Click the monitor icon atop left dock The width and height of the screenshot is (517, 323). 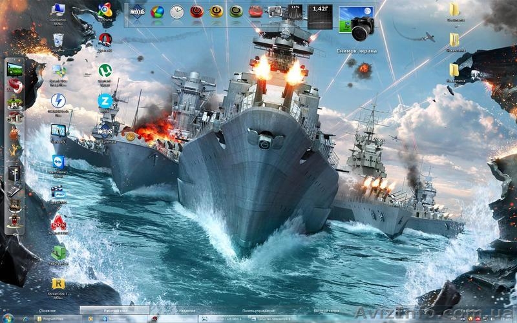click(14, 68)
